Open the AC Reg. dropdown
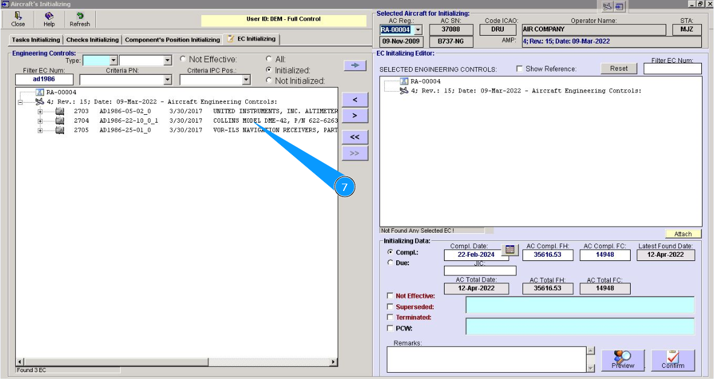Viewport: 714px width, 380px height. [x=417, y=30]
